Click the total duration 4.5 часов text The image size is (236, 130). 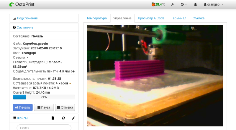pyautogui.click(x=67, y=71)
